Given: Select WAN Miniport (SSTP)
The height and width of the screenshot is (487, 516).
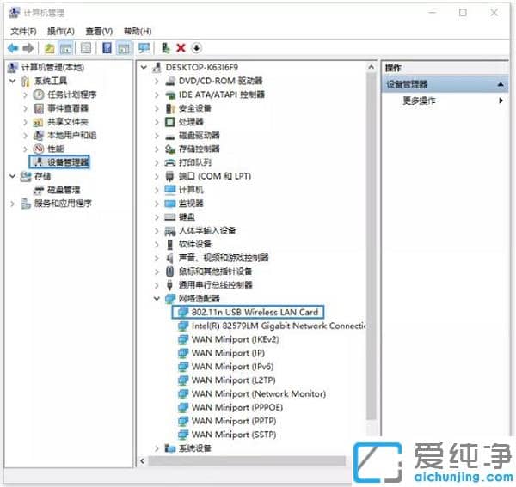Looking at the screenshot, I should click(234, 435).
